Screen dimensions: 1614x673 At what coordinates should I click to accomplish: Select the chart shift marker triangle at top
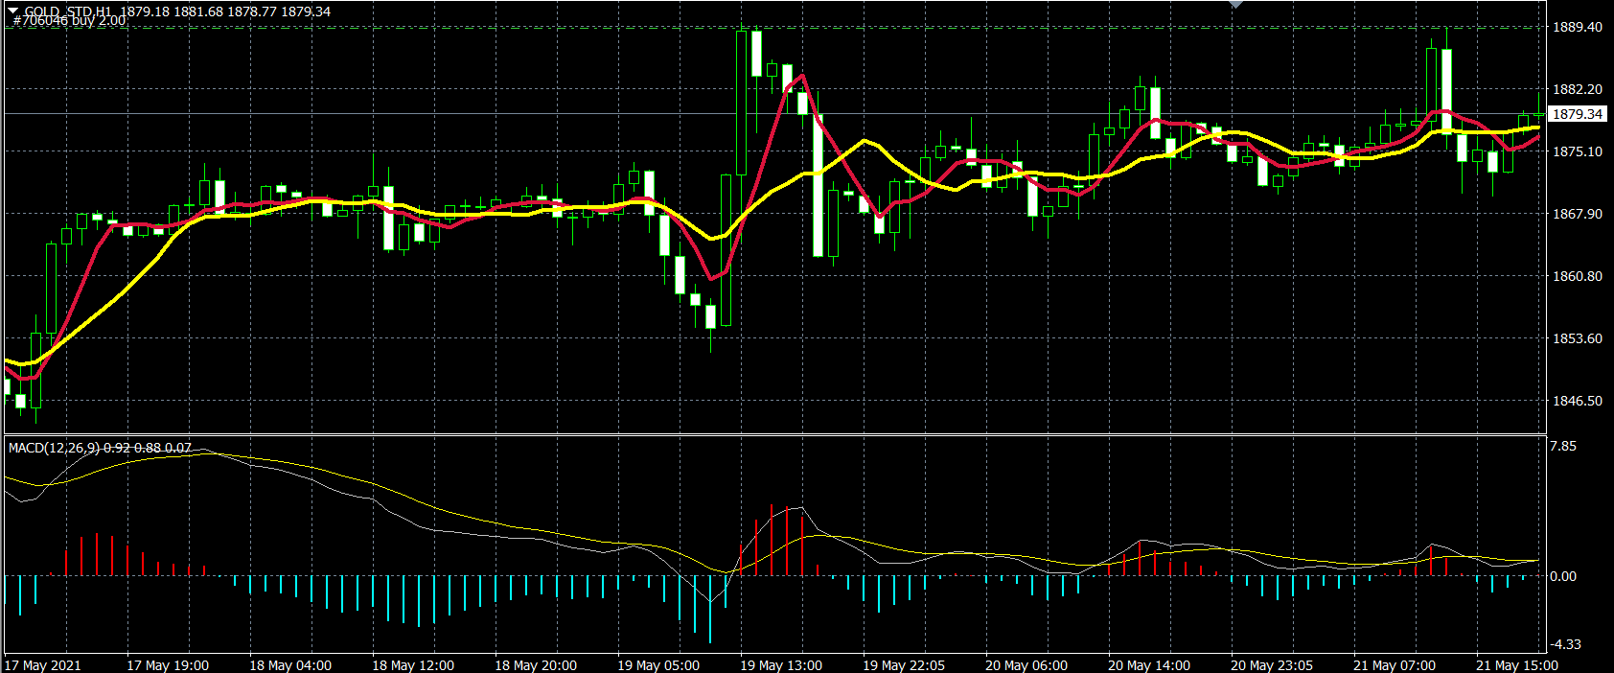click(x=1236, y=4)
